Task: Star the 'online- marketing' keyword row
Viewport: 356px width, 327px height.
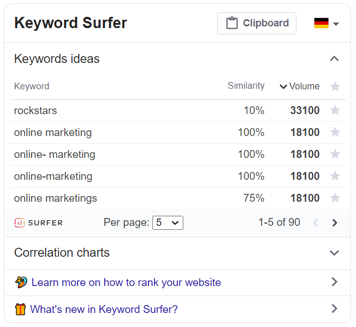Action: click(335, 154)
